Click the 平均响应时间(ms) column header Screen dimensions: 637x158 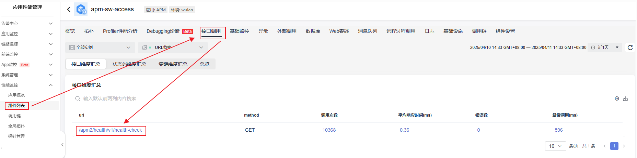point(415,115)
